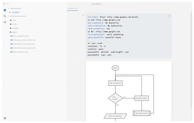Open 004-little_backup_box.md file
Image resolution: width=194 pixels, height=123 pixels.
(x=24, y=48)
